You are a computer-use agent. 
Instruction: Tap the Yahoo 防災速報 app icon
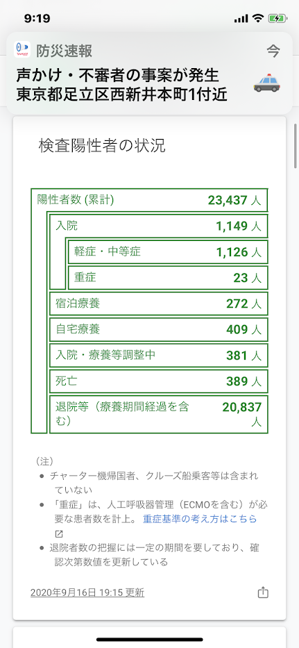[x=22, y=49]
